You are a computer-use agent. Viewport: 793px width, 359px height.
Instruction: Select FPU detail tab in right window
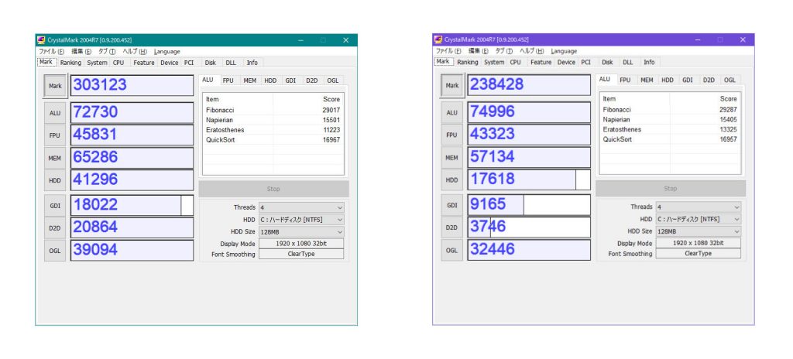tap(625, 80)
